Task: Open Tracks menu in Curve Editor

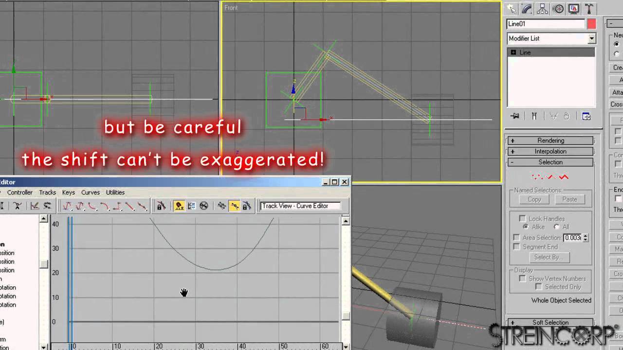Action: pos(47,192)
